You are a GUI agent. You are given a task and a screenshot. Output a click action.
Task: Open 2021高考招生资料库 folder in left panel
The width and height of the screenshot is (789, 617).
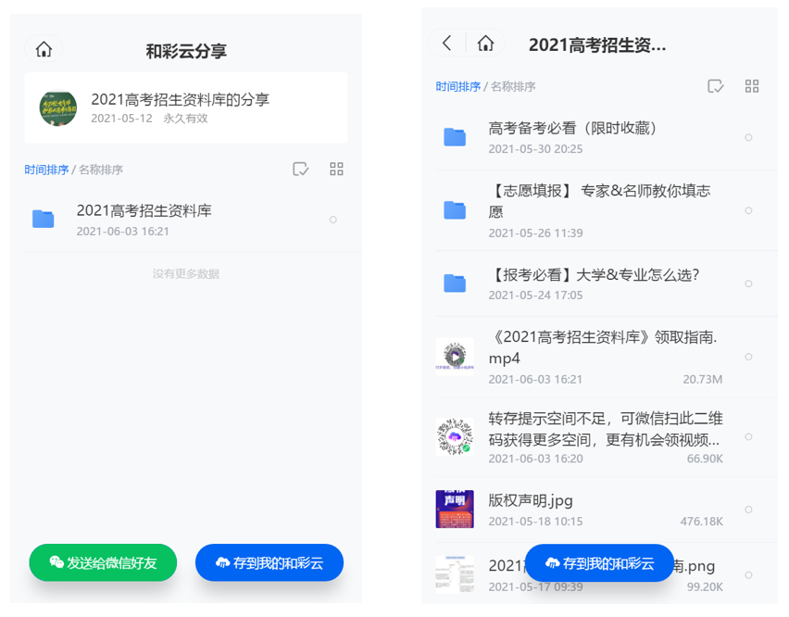pos(144,211)
